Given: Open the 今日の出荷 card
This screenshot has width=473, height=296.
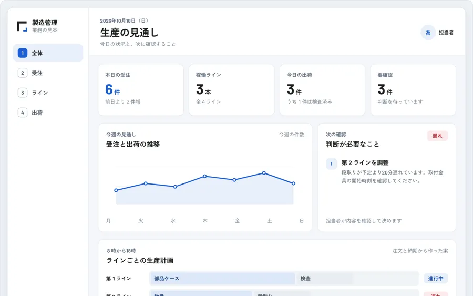Looking at the screenshot, I should [x=323, y=89].
